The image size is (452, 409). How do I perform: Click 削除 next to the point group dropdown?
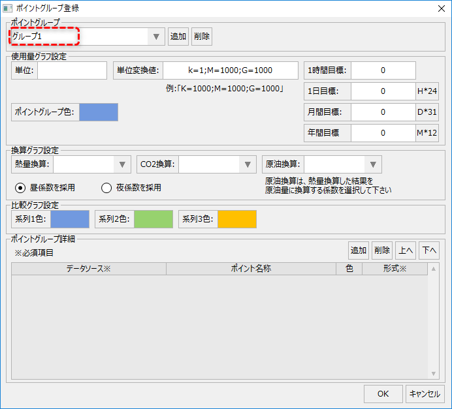coord(202,37)
